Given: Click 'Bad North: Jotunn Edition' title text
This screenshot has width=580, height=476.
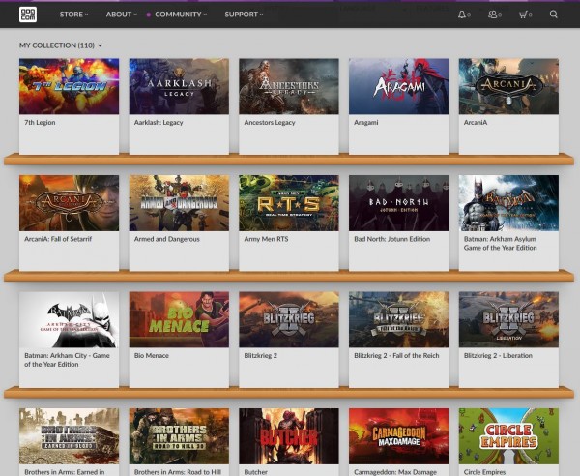Looking at the screenshot, I should [x=392, y=239].
